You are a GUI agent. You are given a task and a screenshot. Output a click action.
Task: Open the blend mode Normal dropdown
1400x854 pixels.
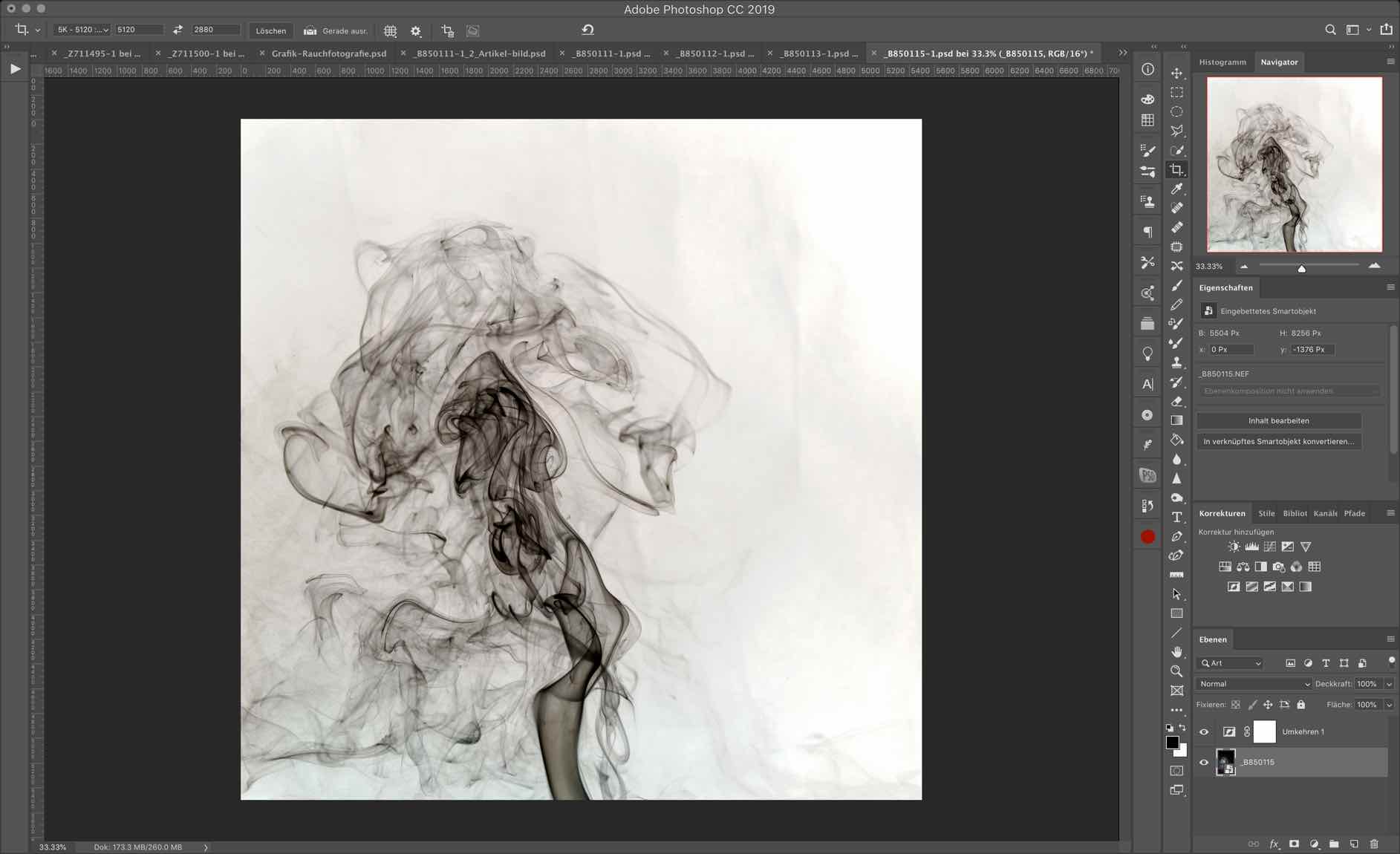click(x=1253, y=684)
